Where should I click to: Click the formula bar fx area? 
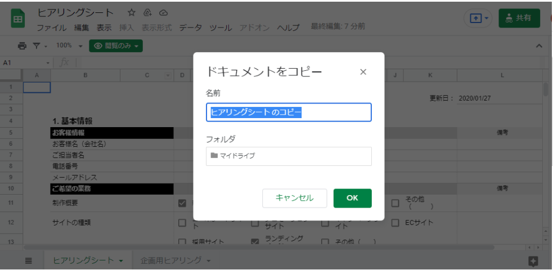click(65, 63)
